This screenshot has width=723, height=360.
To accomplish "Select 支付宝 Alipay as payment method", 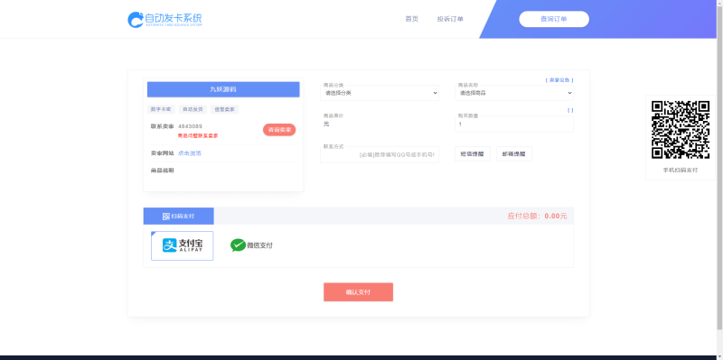I will pos(183,245).
